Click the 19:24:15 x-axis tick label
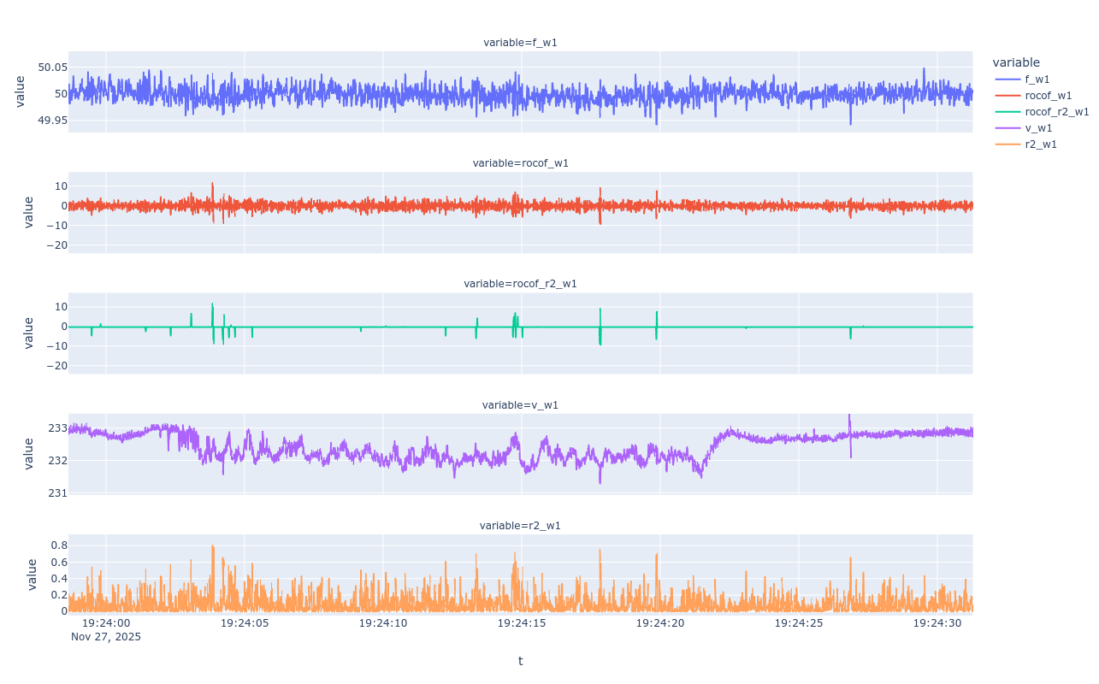 click(x=522, y=623)
